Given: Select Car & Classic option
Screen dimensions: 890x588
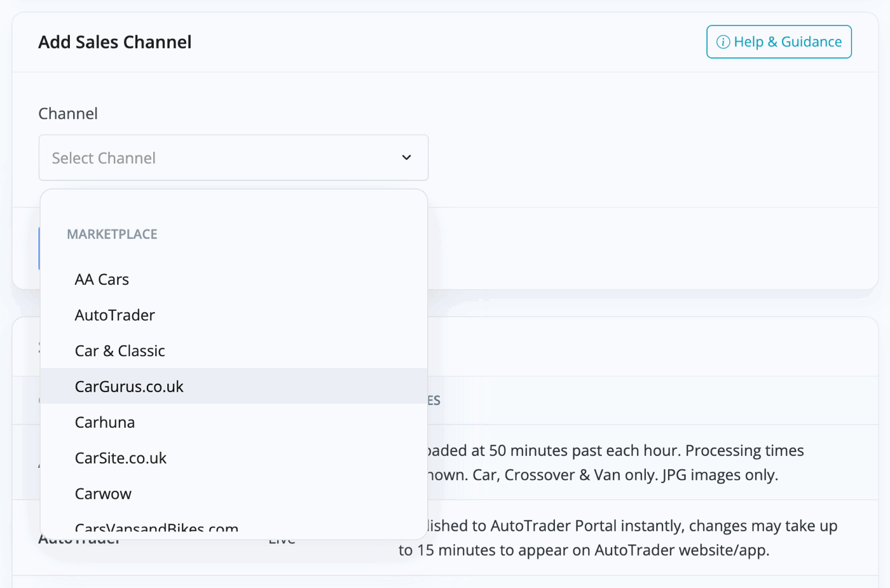Looking at the screenshot, I should (x=234, y=350).
